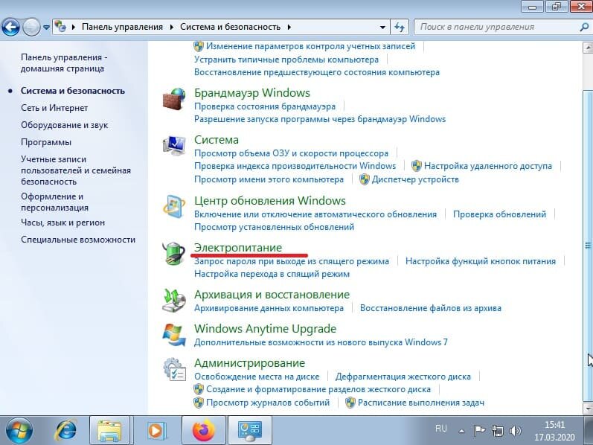Open Часы, язык и регион category
Screen dimensions: 593x445
62,222
